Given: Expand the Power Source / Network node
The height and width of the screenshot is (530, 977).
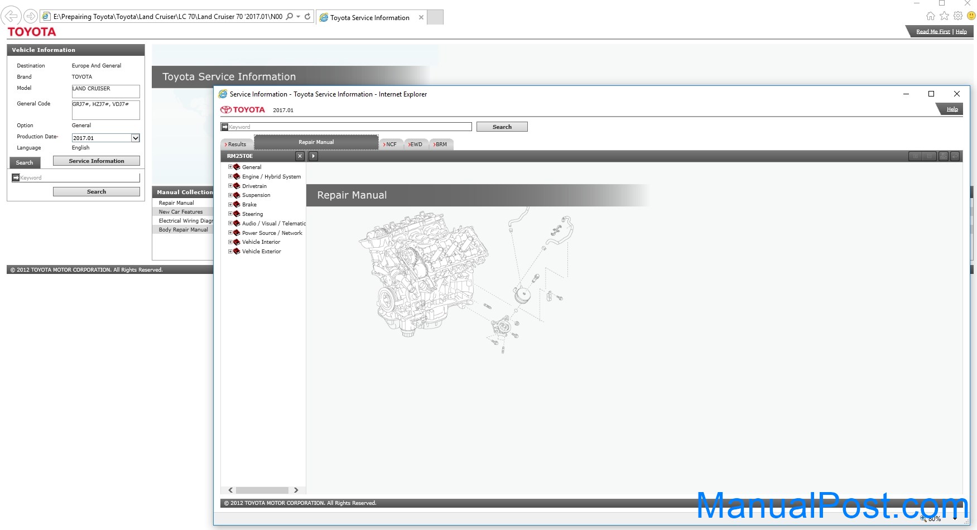Looking at the screenshot, I should (230, 233).
